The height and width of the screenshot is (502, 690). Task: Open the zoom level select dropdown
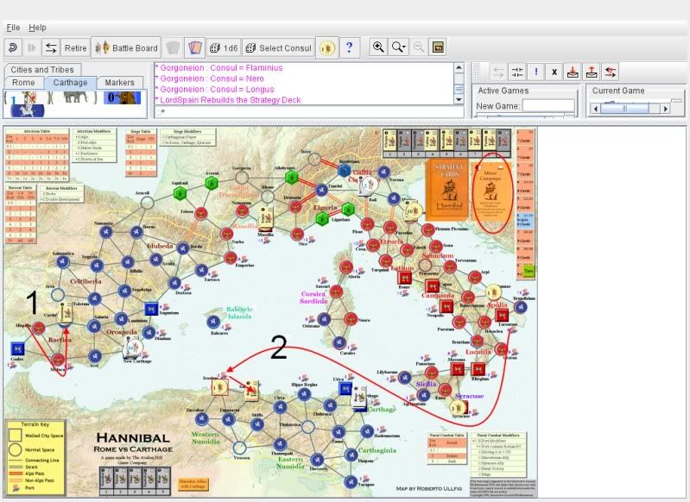point(399,47)
